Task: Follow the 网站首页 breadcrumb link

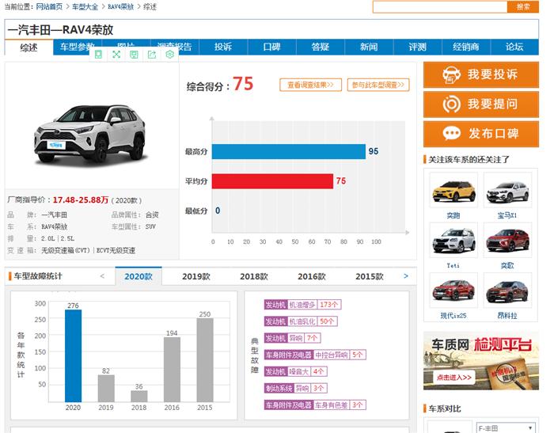Action: pos(49,6)
